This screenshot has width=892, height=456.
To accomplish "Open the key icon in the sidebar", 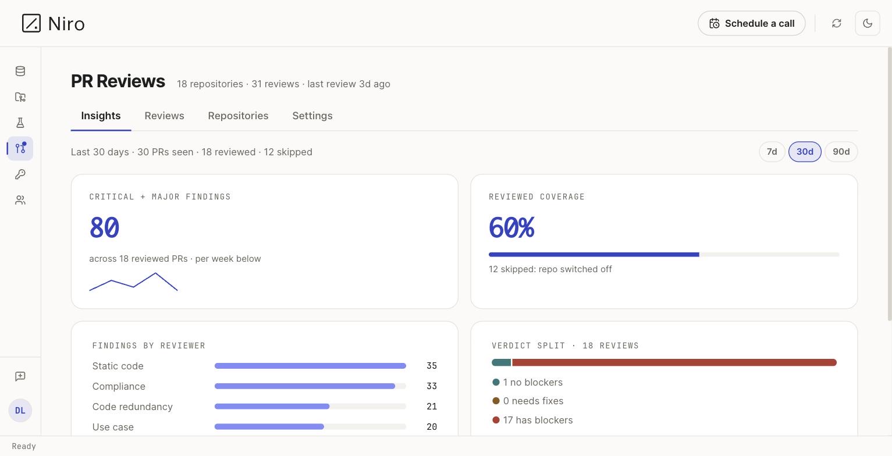I will [20, 174].
